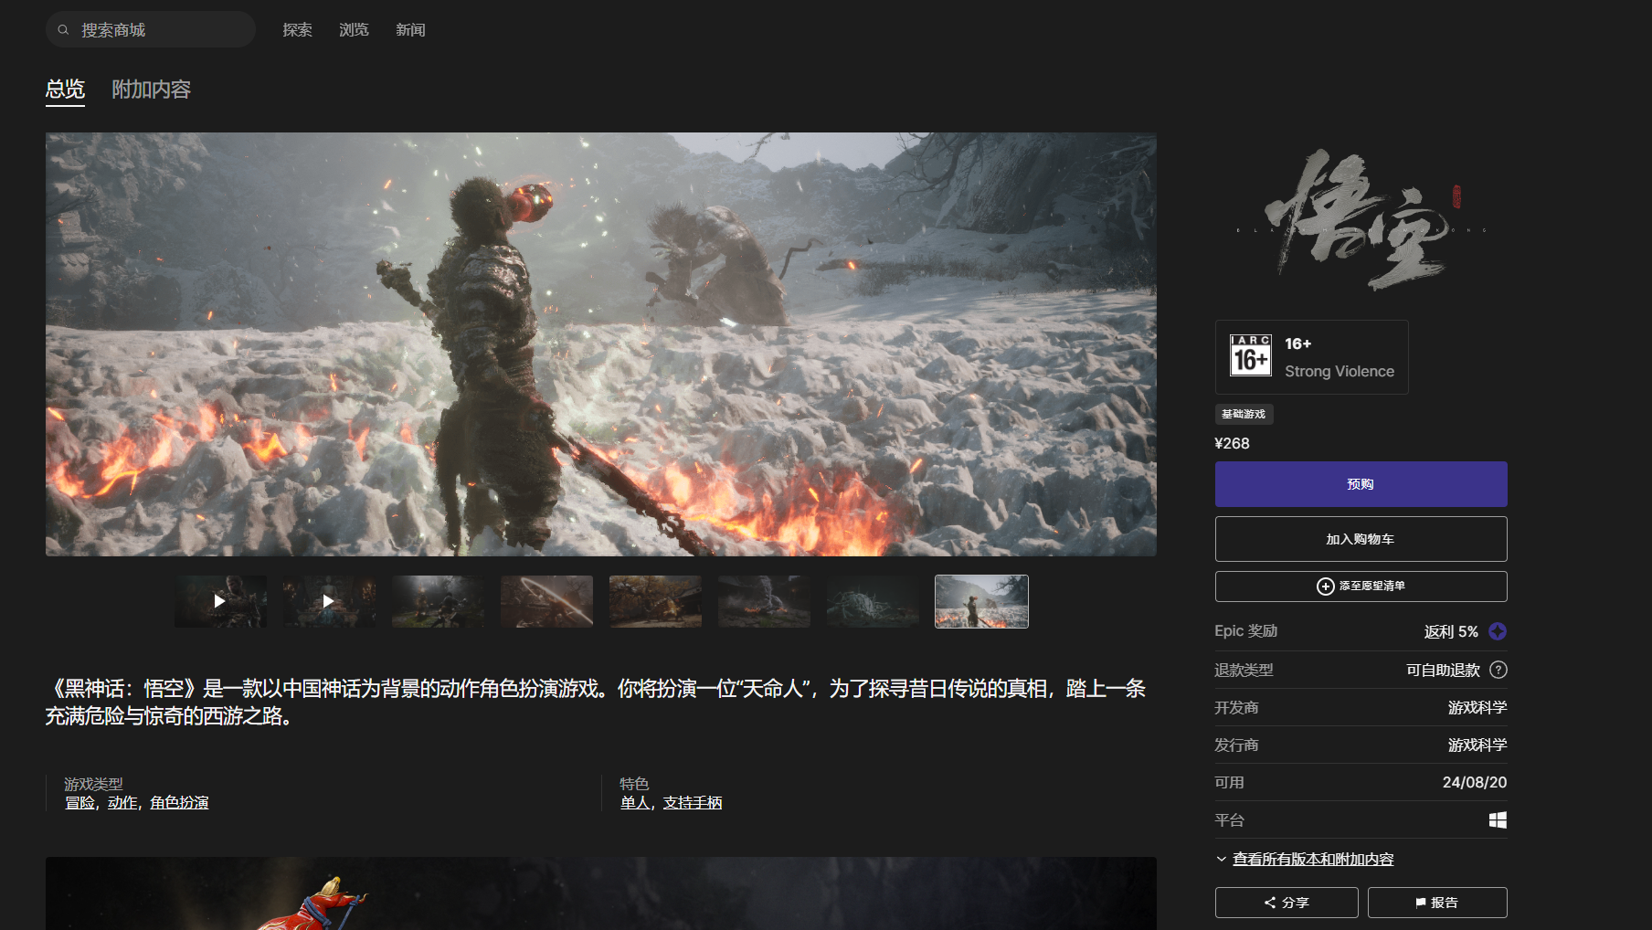This screenshot has width=1652, height=930.
Task: Click the 基础游戏 tag label
Action: [x=1244, y=415]
